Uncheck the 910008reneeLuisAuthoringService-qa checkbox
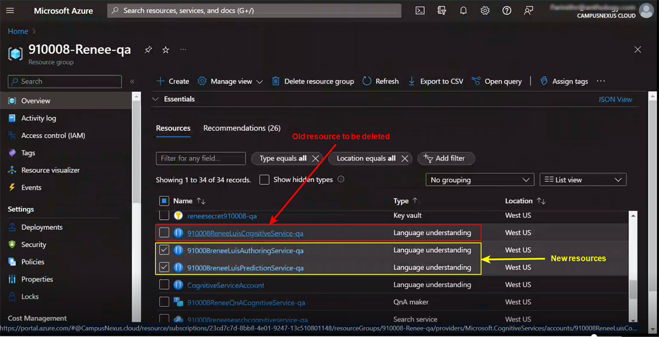Screen dimensions: 659x337 point(163,250)
